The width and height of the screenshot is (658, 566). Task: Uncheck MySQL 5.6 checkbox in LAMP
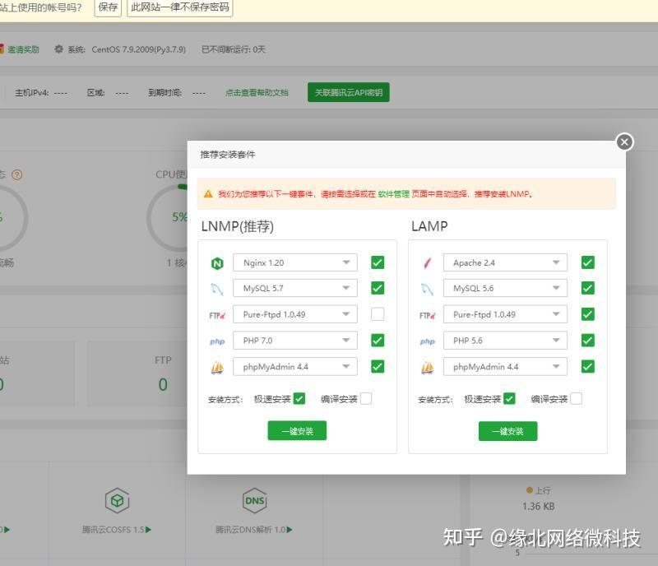point(588,288)
